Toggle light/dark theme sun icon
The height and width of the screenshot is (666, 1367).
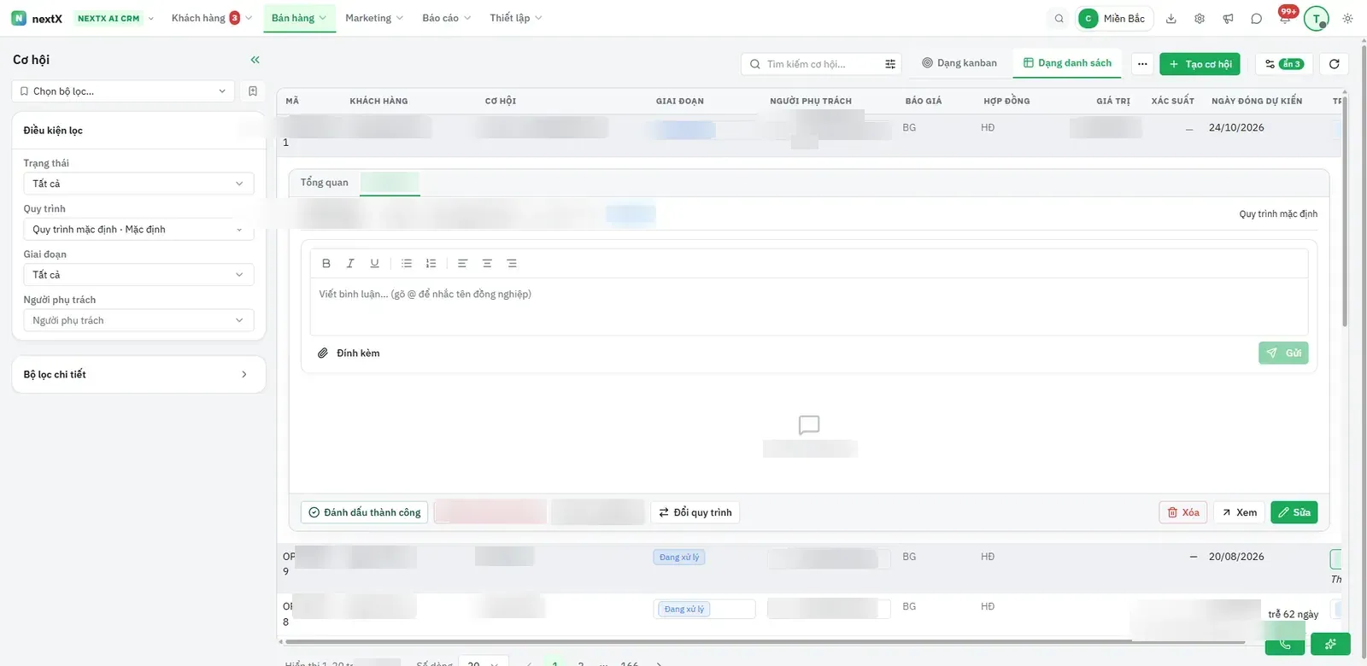pyautogui.click(x=1347, y=19)
